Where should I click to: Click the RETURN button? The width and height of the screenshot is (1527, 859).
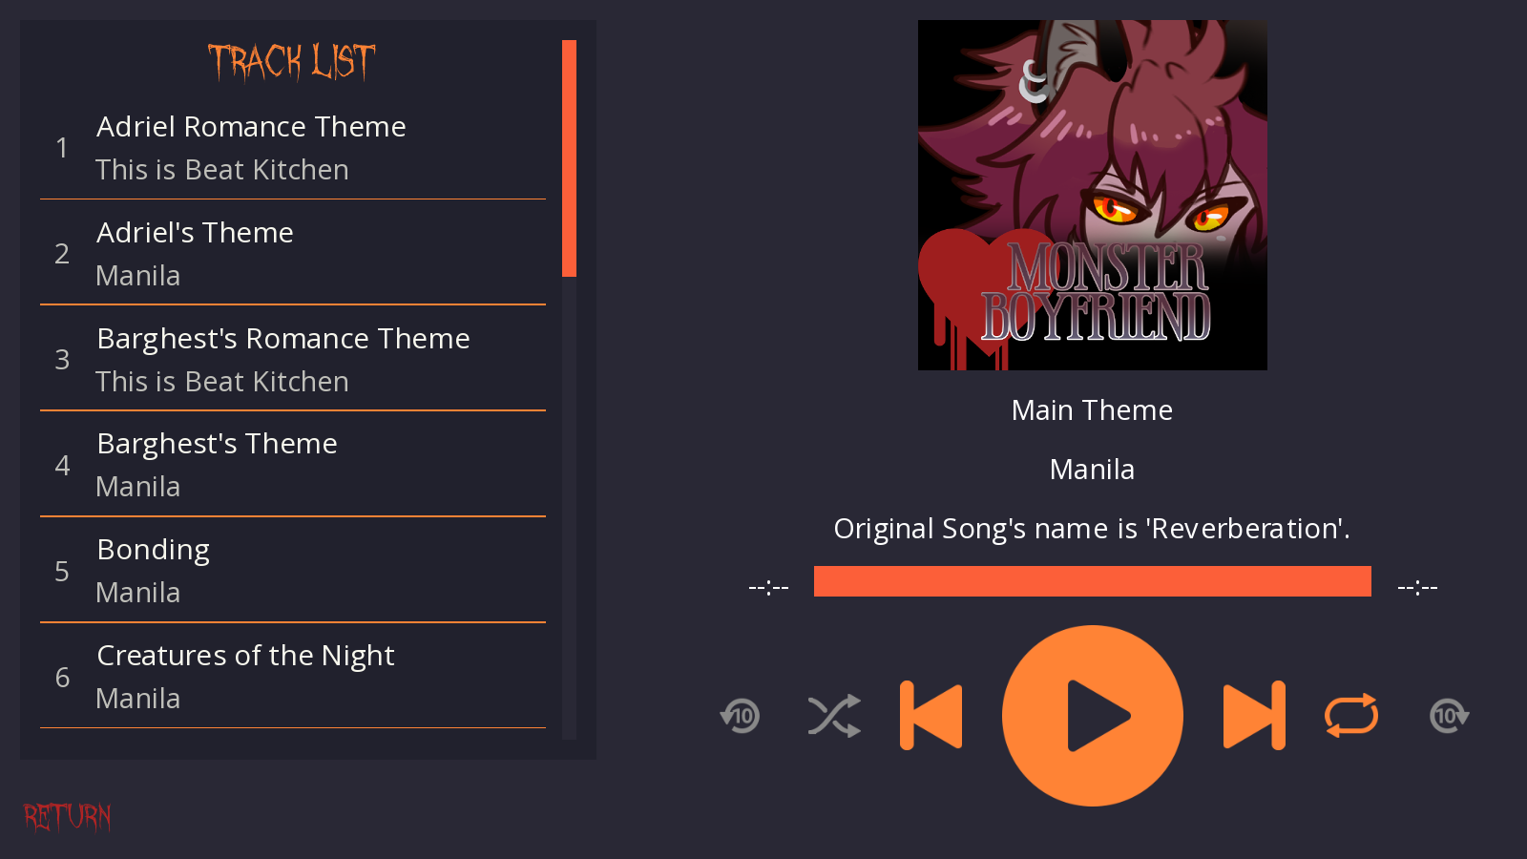point(68,817)
